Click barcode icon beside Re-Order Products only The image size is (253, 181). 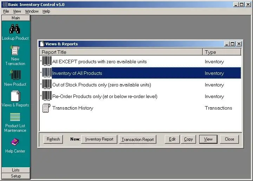47,96
